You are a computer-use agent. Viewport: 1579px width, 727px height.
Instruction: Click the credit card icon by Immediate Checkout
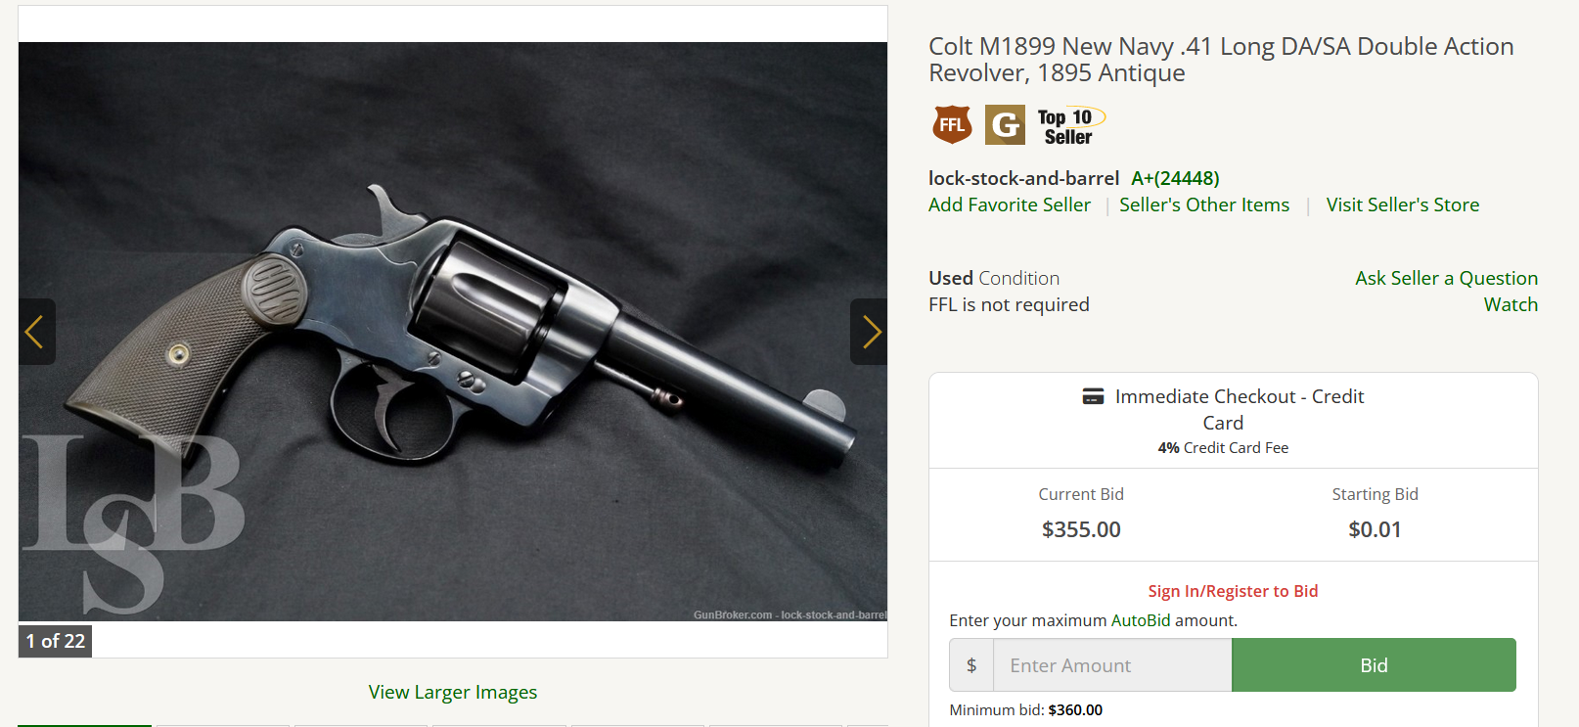coord(1094,396)
